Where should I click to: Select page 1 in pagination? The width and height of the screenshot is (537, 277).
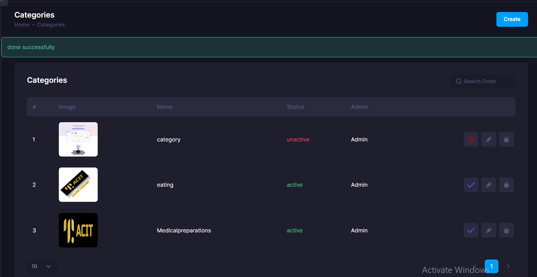click(492, 266)
